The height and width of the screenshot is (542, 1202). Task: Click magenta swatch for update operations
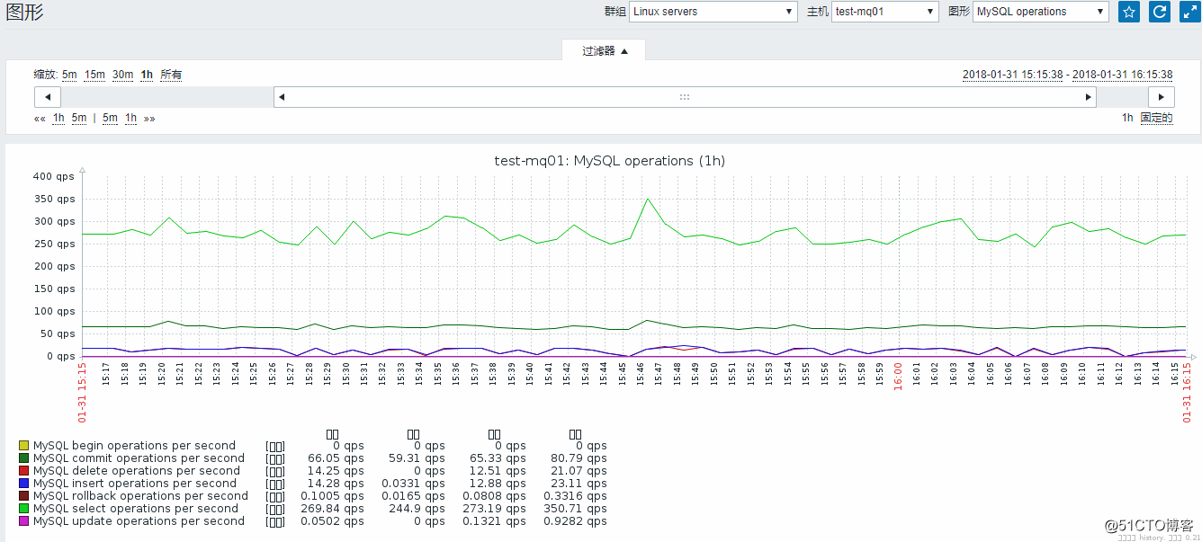click(x=24, y=521)
